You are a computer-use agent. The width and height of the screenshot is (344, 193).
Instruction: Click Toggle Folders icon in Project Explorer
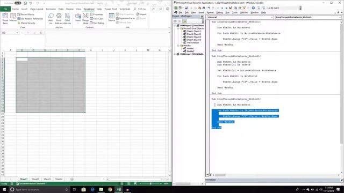(184, 21)
